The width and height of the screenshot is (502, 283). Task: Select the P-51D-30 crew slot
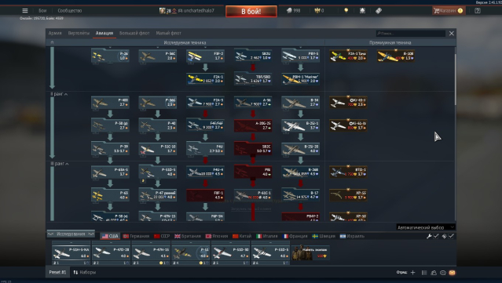point(230,253)
